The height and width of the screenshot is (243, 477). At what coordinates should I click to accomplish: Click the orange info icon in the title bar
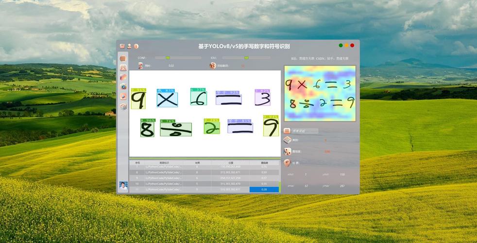136,46
